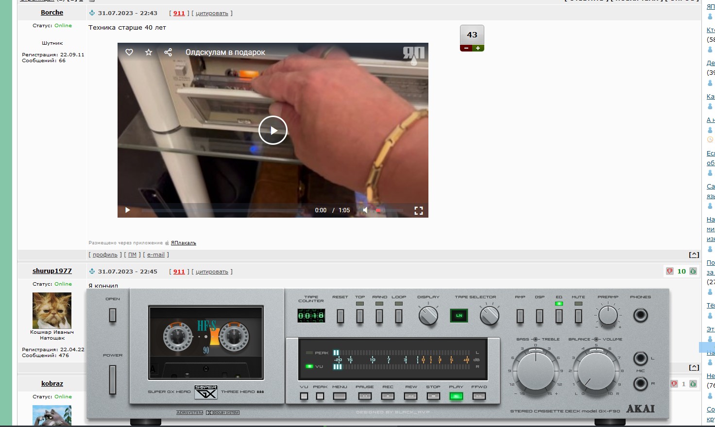The image size is (715, 427).
Task: Click the MIC R input jack
Action: coord(641,384)
